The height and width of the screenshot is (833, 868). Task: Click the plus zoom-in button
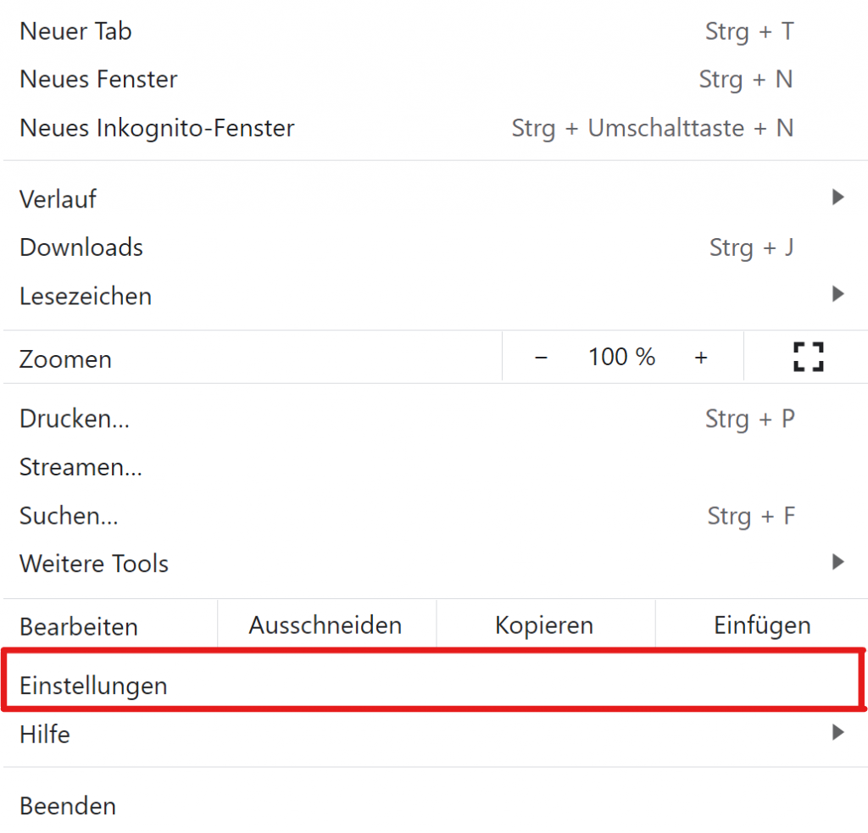pos(701,358)
